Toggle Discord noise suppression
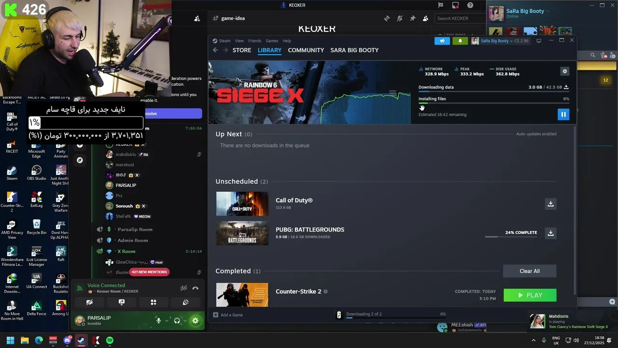The width and height of the screenshot is (618, 348). [x=184, y=288]
